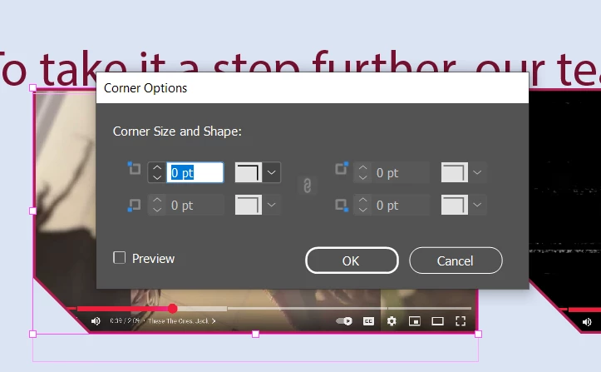The image size is (601, 372).
Task: Open the bottom-left corner shape dropdown
Action: click(x=271, y=205)
